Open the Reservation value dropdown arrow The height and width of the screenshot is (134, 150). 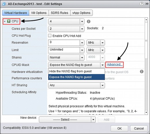tap(82, 43)
